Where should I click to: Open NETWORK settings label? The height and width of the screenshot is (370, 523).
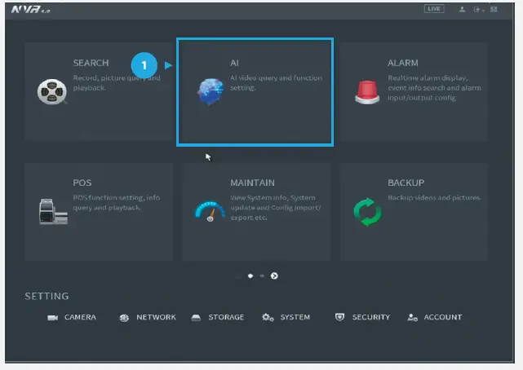click(x=156, y=317)
